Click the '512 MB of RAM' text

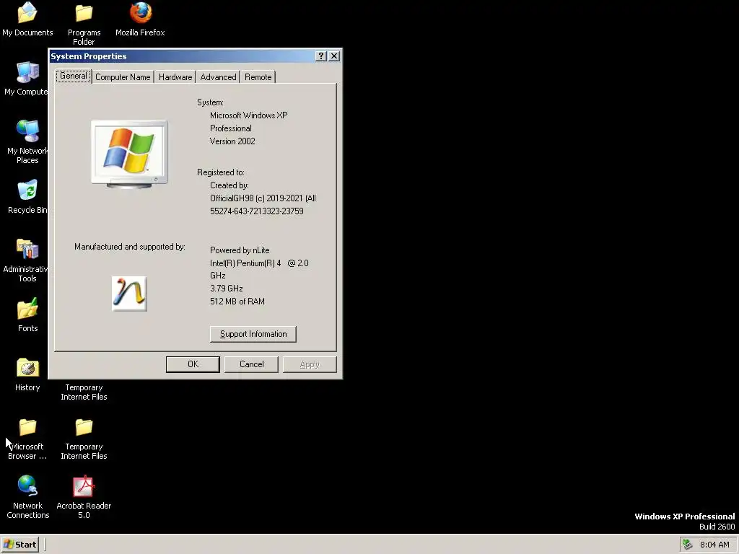(237, 302)
